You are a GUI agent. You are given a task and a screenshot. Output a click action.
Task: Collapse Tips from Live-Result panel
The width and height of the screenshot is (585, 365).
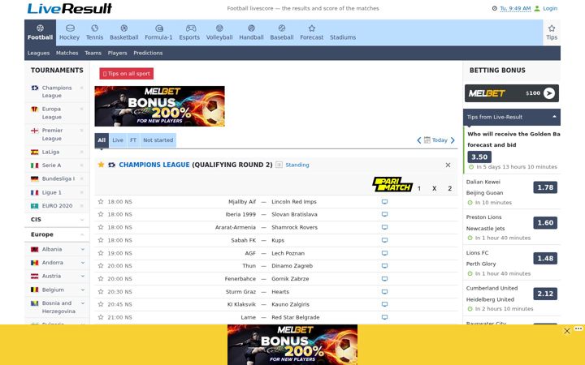click(x=554, y=117)
